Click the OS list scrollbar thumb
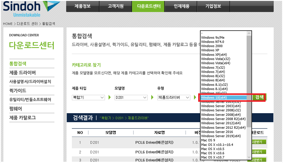This screenshot has height=163, width=283. point(249,81)
